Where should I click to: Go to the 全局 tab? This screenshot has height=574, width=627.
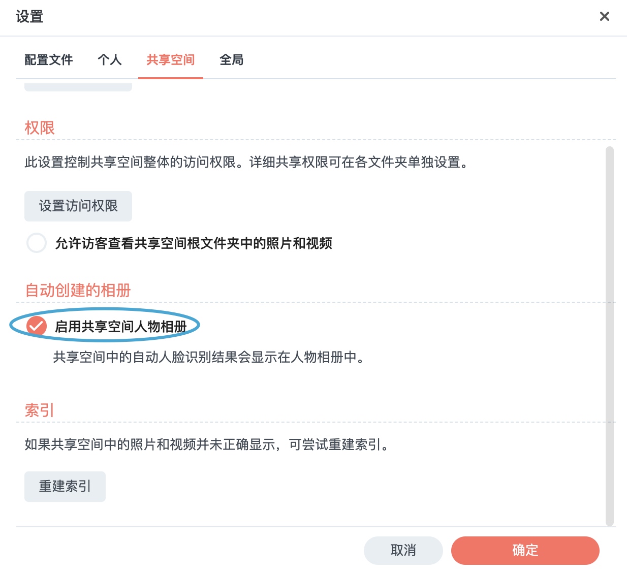(232, 60)
